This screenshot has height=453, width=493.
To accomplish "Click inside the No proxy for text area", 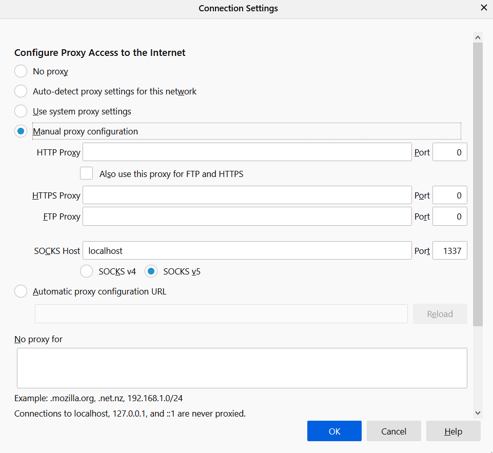I will [x=242, y=368].
